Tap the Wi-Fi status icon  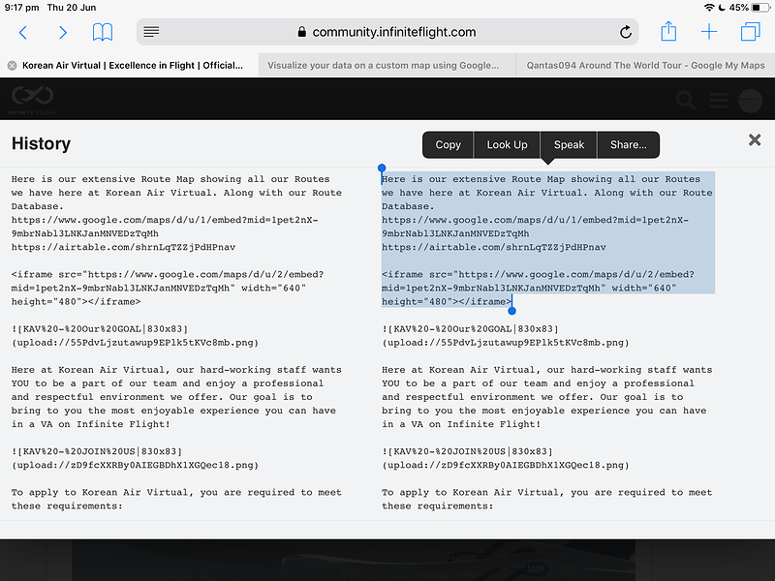(709, 8)
